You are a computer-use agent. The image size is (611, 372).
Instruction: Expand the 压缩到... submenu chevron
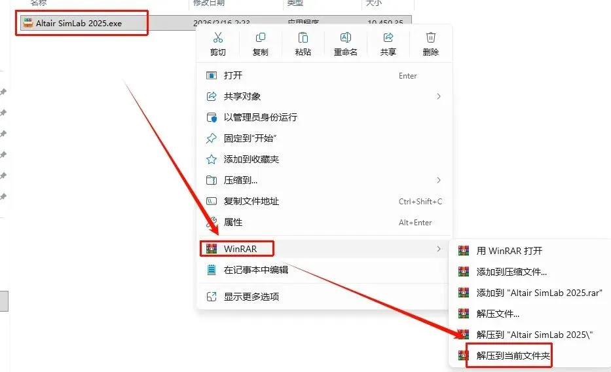[x=439, y=180]
